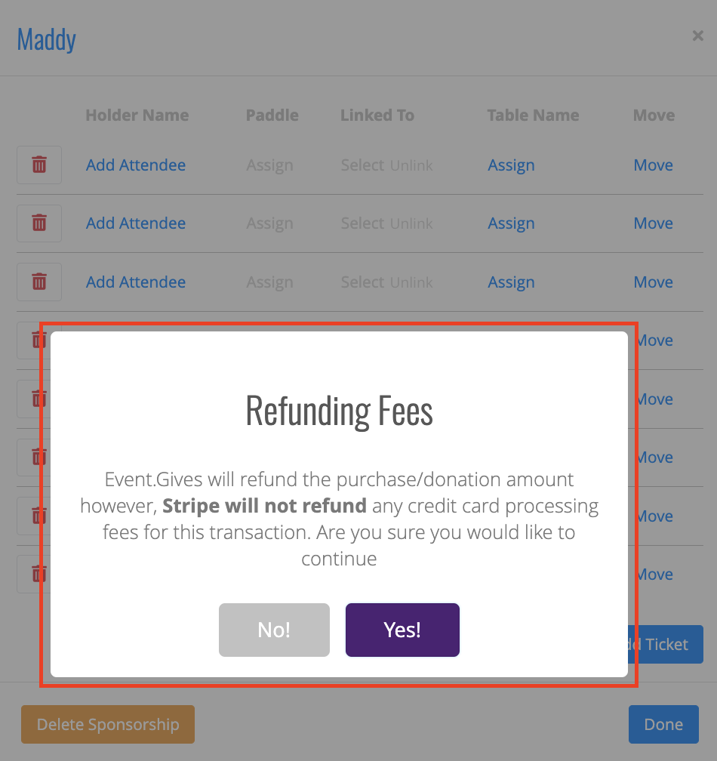Assign a table name for the second ticket

(x=511, y=223)
